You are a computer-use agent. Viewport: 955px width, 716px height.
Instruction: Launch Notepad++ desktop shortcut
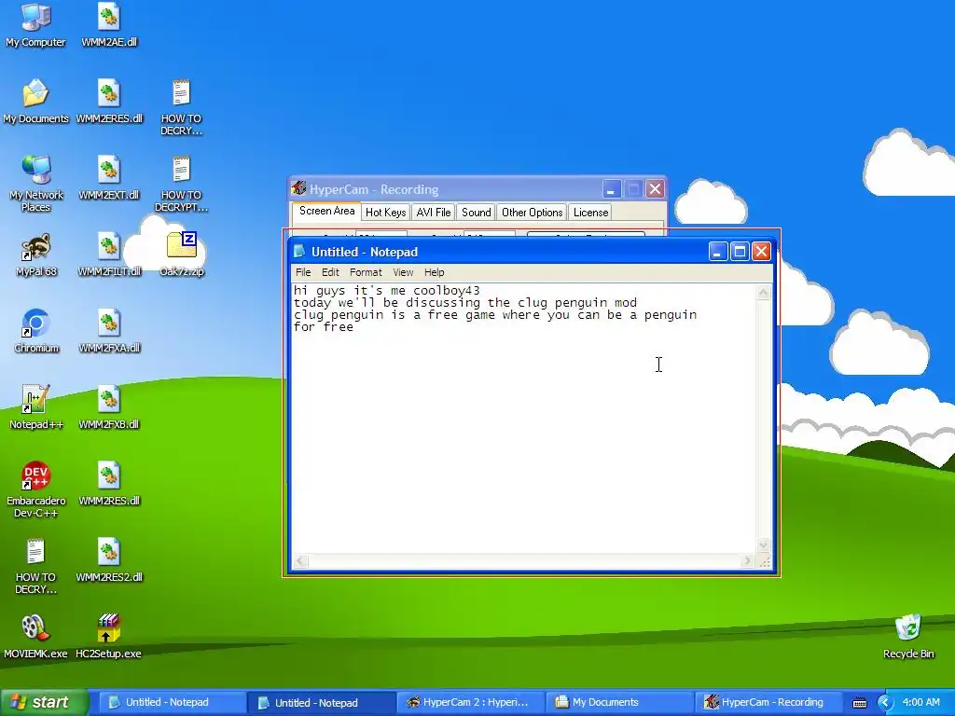tap(36, 407)
